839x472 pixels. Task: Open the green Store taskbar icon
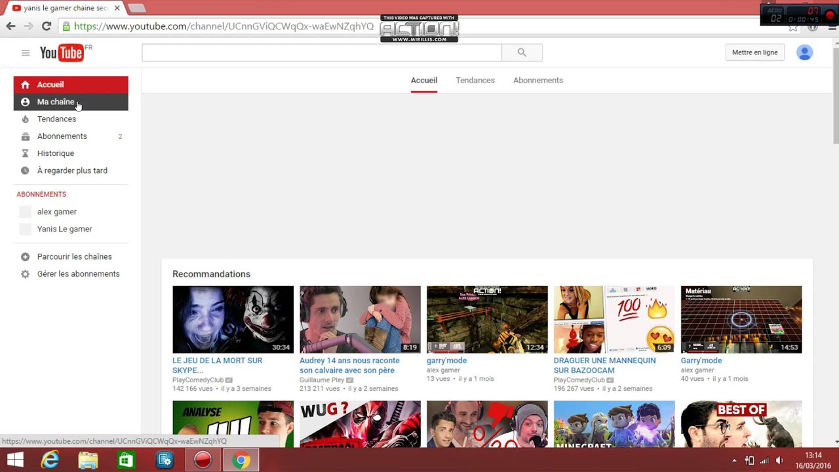click(x=126, y=460)
